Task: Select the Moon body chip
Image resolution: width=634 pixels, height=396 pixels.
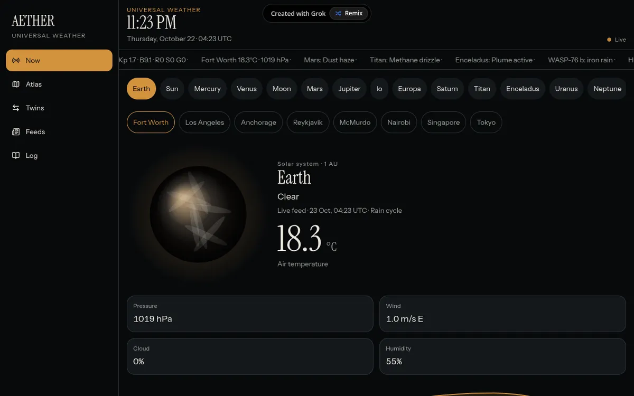Action: coord(282,89)
